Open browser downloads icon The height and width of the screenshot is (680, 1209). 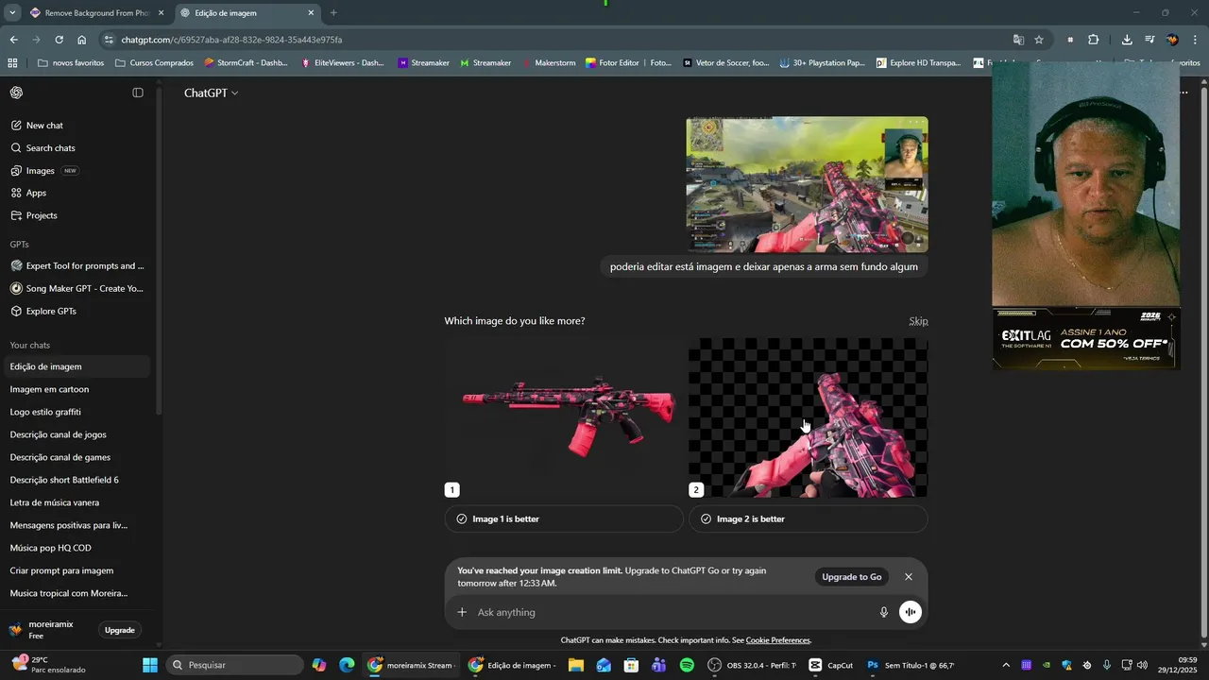(x=1127, y=40)
